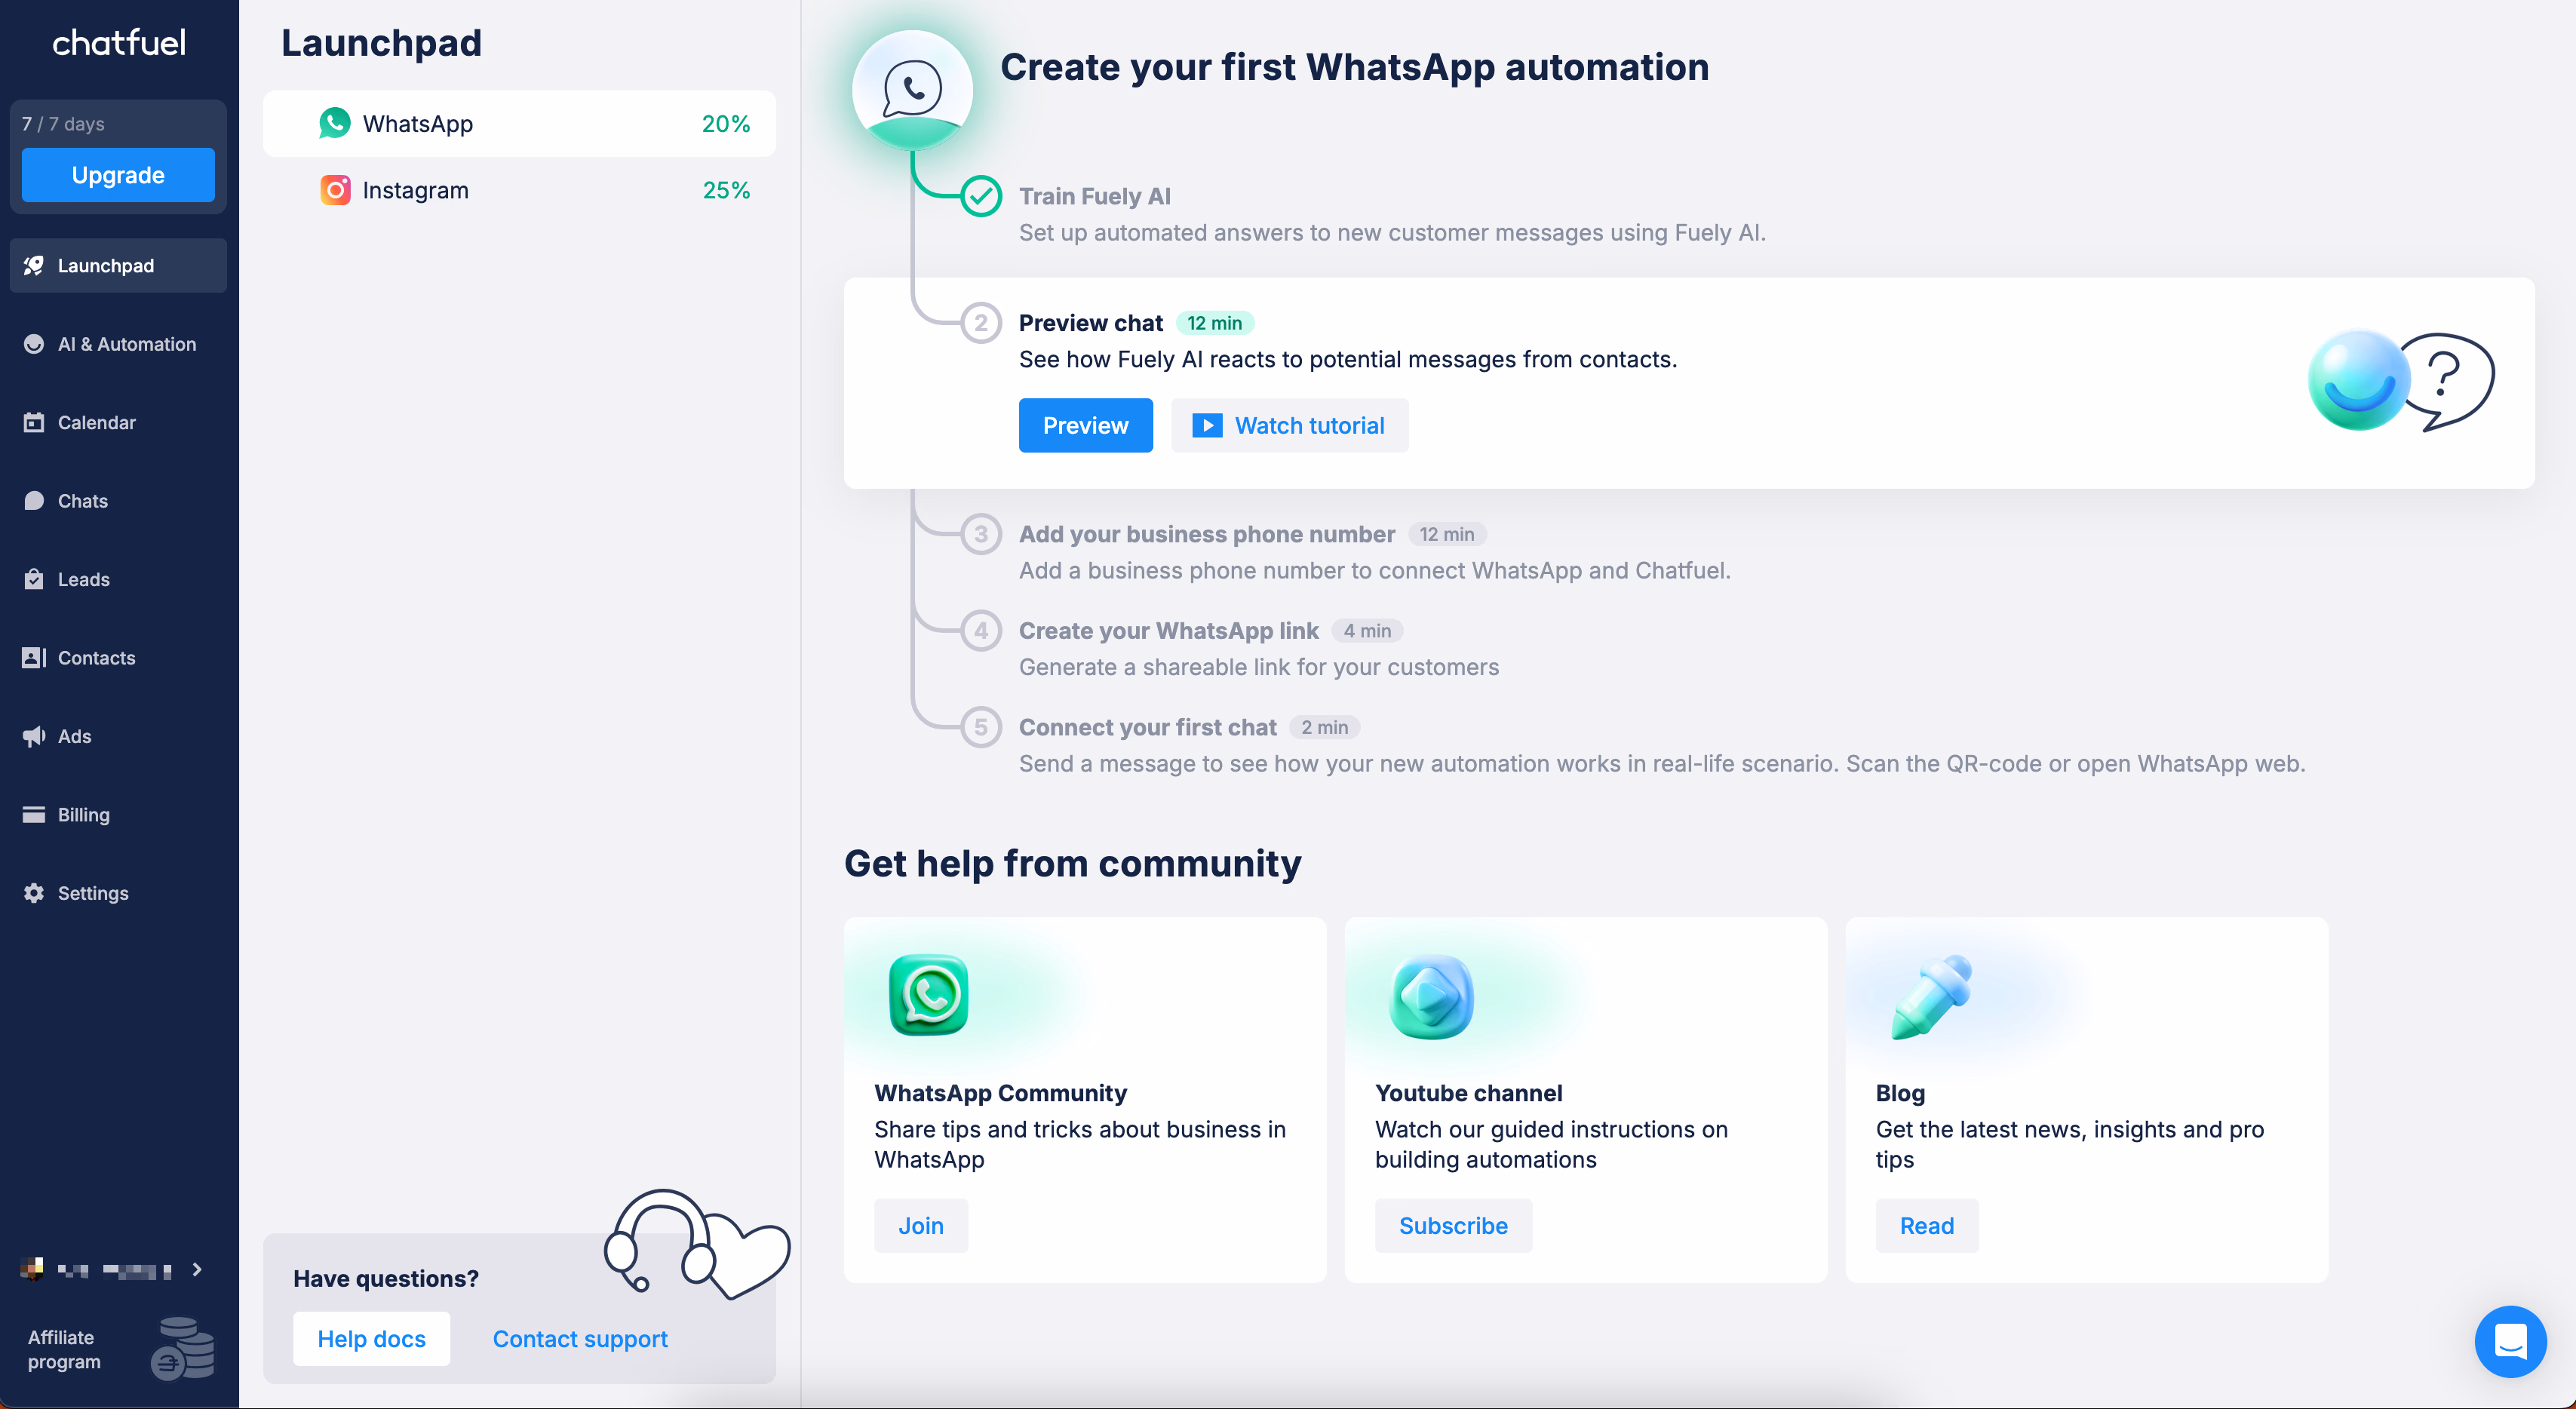Screen dimensions: 2576x1409
Task: Click the Ads megaphone icon
Action: coord(34,736)
